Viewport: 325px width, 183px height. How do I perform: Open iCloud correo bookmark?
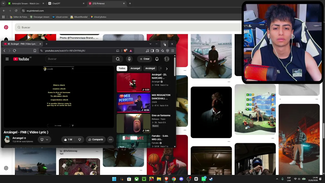coord(60,17)
